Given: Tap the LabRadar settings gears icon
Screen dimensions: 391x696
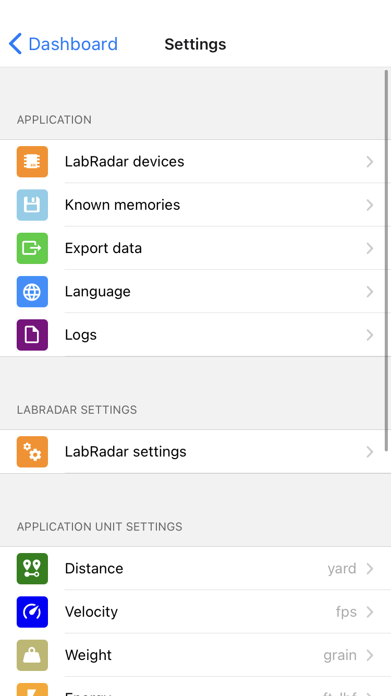Looking at the screenshot, I should 32,452.
